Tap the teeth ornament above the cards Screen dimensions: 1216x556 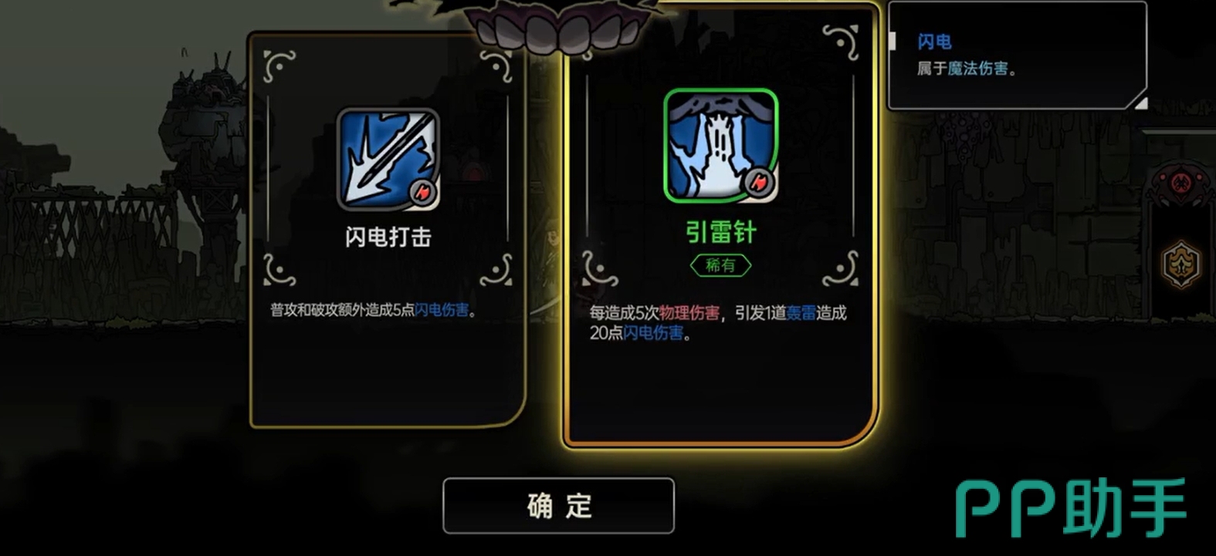click(x=562, y=31)
